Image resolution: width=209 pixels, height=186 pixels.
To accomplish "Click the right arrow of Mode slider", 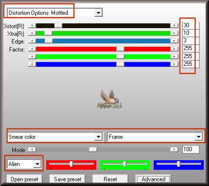I will point(174,150).
